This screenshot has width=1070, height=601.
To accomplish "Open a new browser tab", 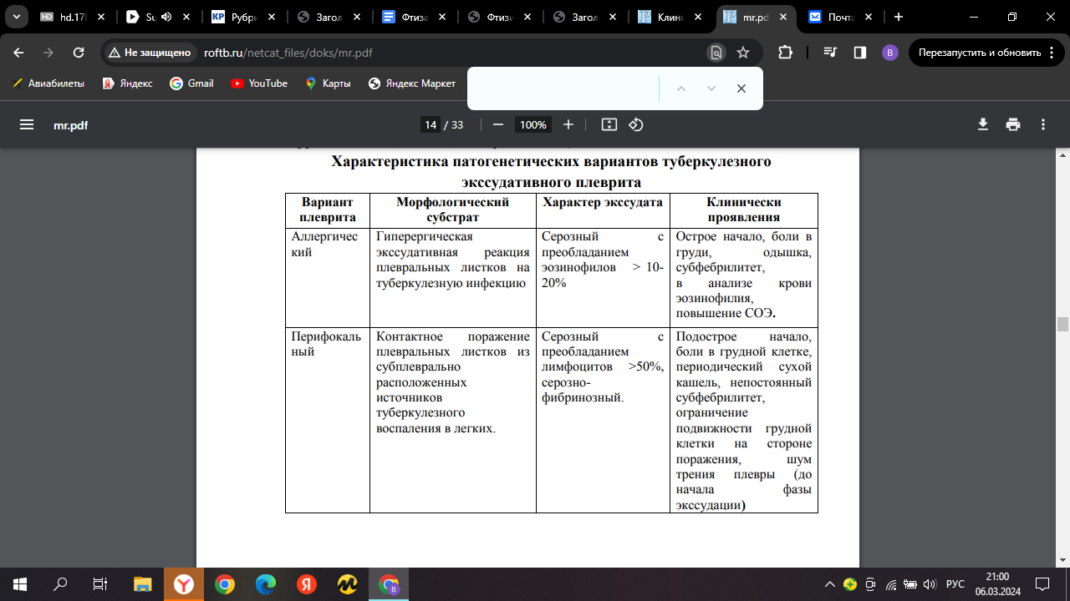I will coord(899,17).
